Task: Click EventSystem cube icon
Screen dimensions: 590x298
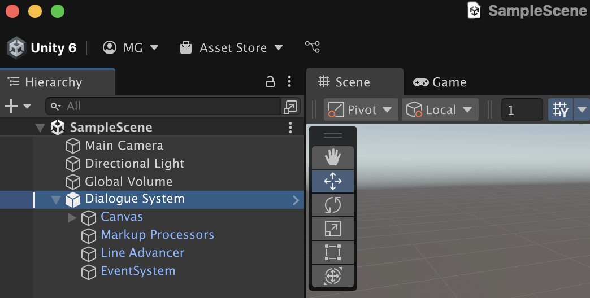Action: click(x=88, y=272)
